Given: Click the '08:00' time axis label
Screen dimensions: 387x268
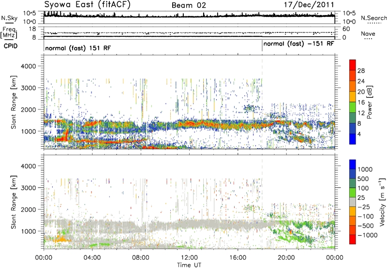Looking at the screenshot, I should (x=140, y=258).
